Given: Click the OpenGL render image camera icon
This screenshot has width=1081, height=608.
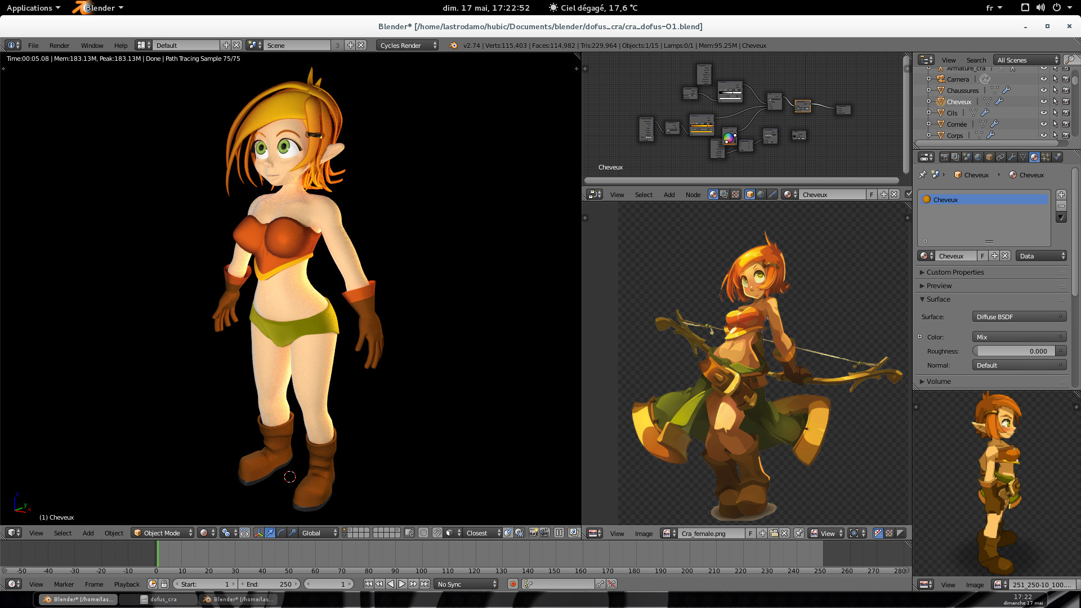Looking at the screenshot, I should click(533, 533).
